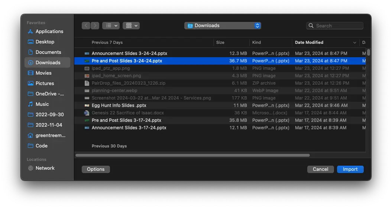
Task: Click the horizontal scrollbar below file list
Action: 192,155
